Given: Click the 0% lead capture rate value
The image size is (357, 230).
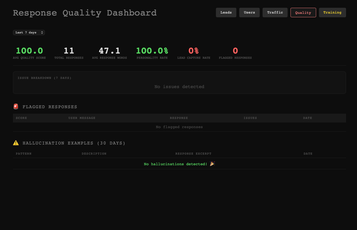Looking at the screenshot, I should (194, 51).
